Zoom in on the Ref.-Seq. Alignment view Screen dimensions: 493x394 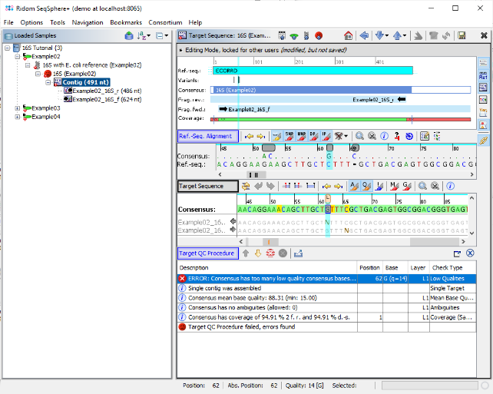(x=359, y=136)
